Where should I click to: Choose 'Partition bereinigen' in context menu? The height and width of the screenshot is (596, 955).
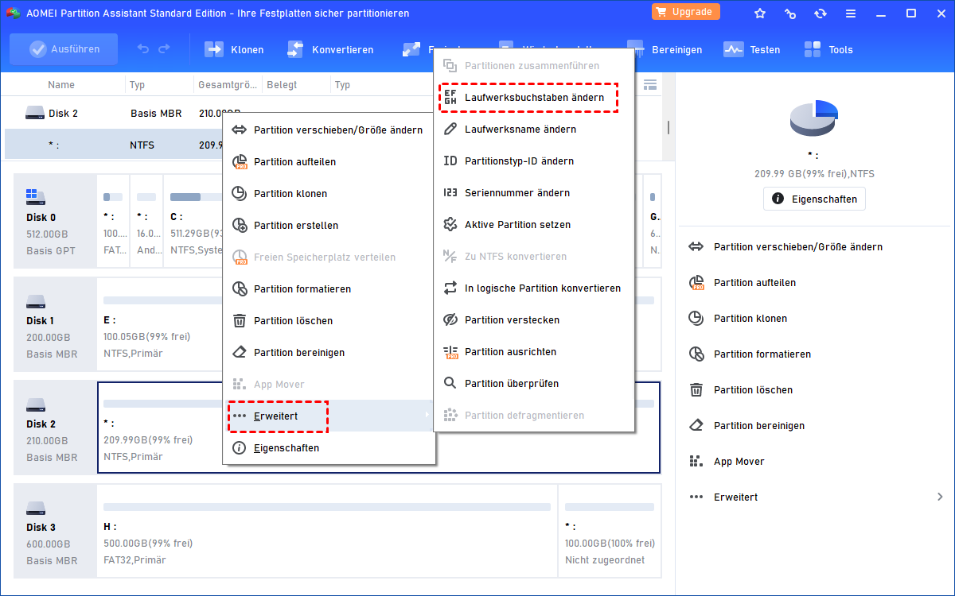(x=329, y=352)
